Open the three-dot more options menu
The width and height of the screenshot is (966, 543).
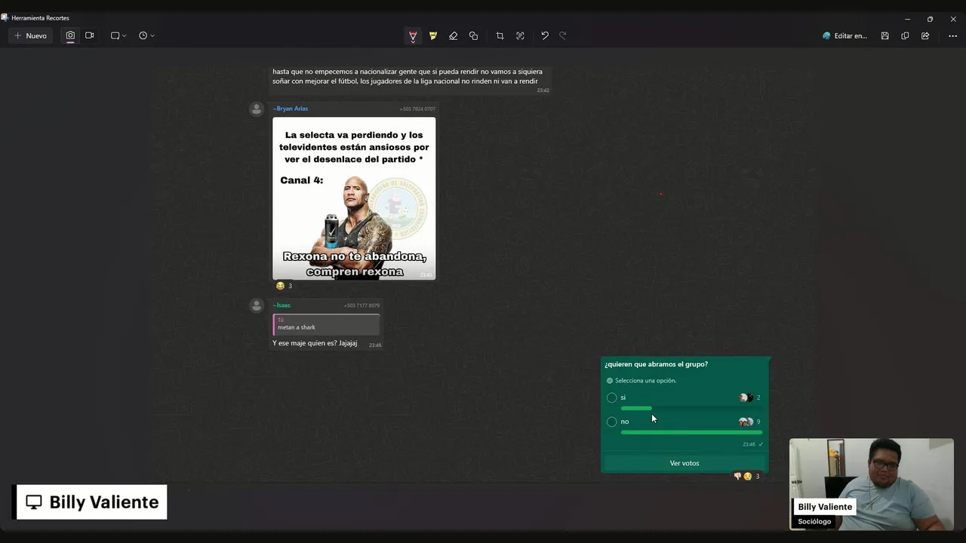(952, 35)
